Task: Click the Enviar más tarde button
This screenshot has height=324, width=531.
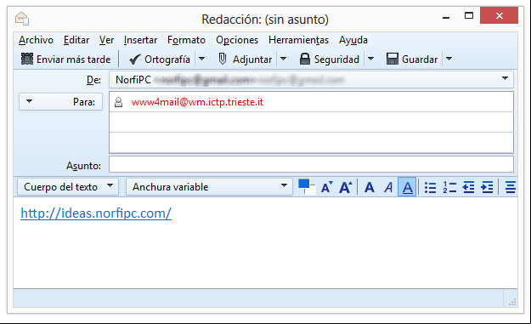Action: [x=66, y=59]
